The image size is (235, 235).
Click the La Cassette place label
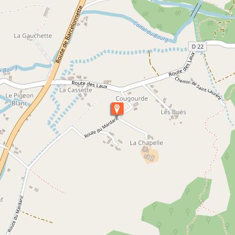[76, 90]
